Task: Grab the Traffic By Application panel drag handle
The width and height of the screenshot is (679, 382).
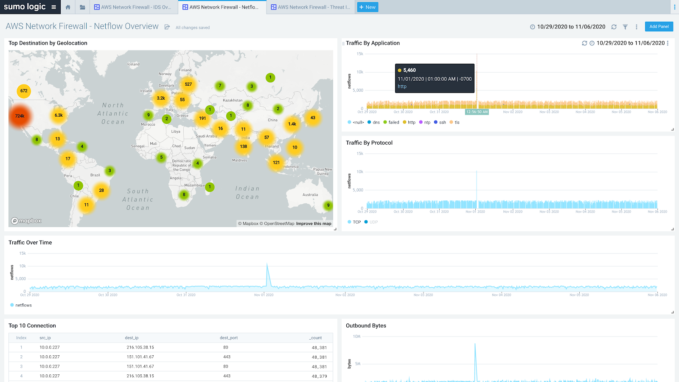Action: click(x=343, y=43)
